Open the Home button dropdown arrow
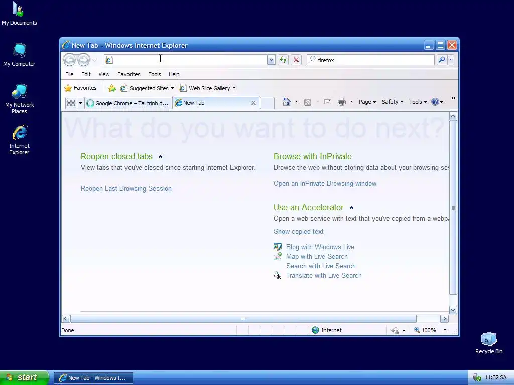 tap(296, 102)
